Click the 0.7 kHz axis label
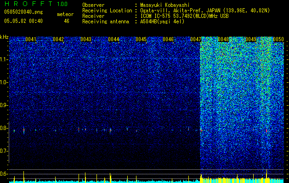This screenshot has width=289, height=183. 4,151
